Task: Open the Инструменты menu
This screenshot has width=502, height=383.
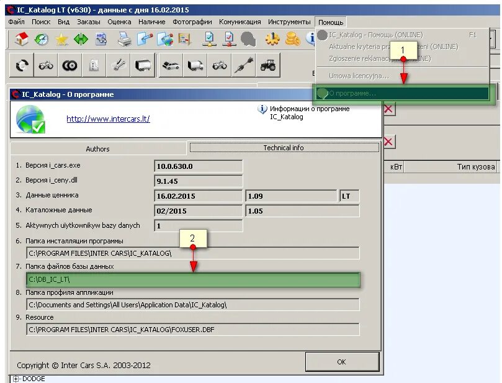Action: click(289, 22)
